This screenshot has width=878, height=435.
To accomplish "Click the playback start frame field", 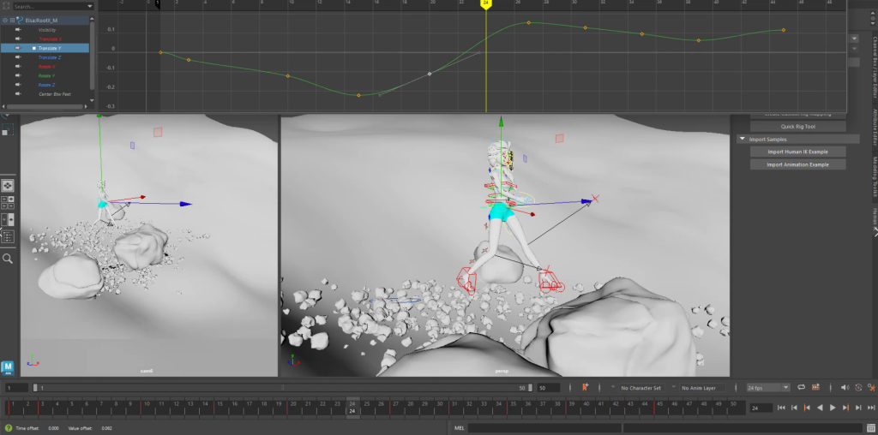I will (17, 387).
